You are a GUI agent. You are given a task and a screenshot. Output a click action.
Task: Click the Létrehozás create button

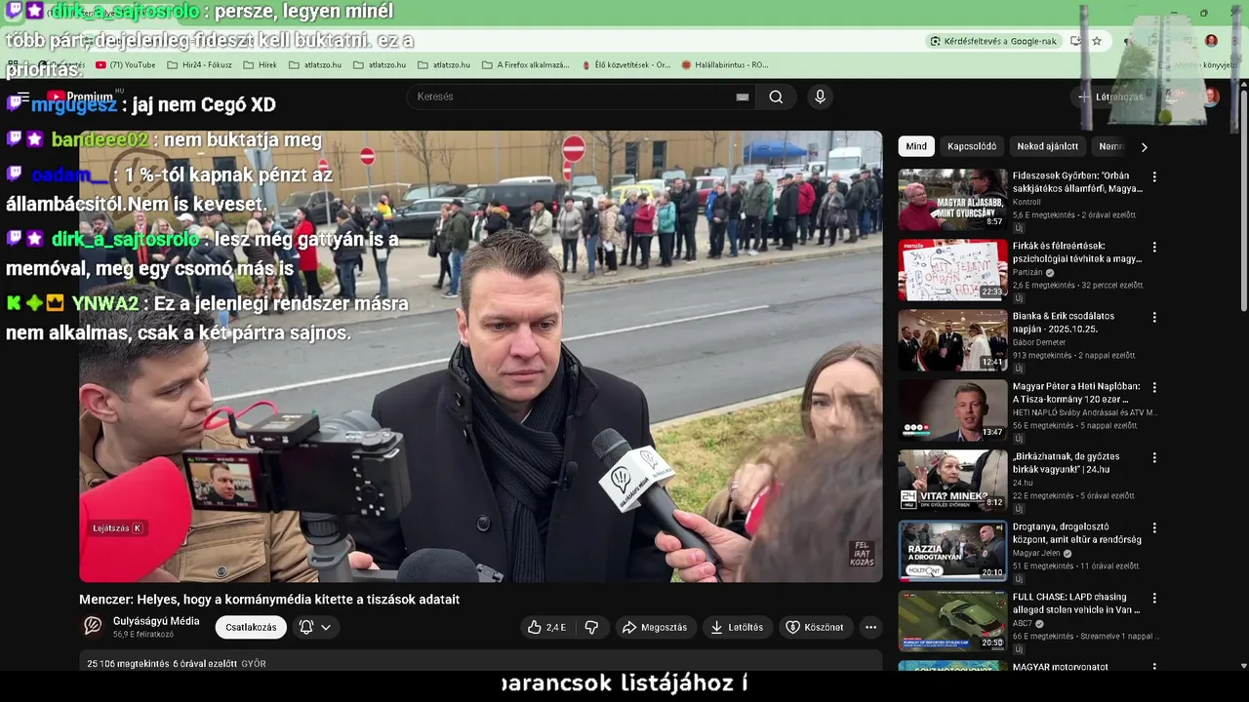(x=1110, y=97)
